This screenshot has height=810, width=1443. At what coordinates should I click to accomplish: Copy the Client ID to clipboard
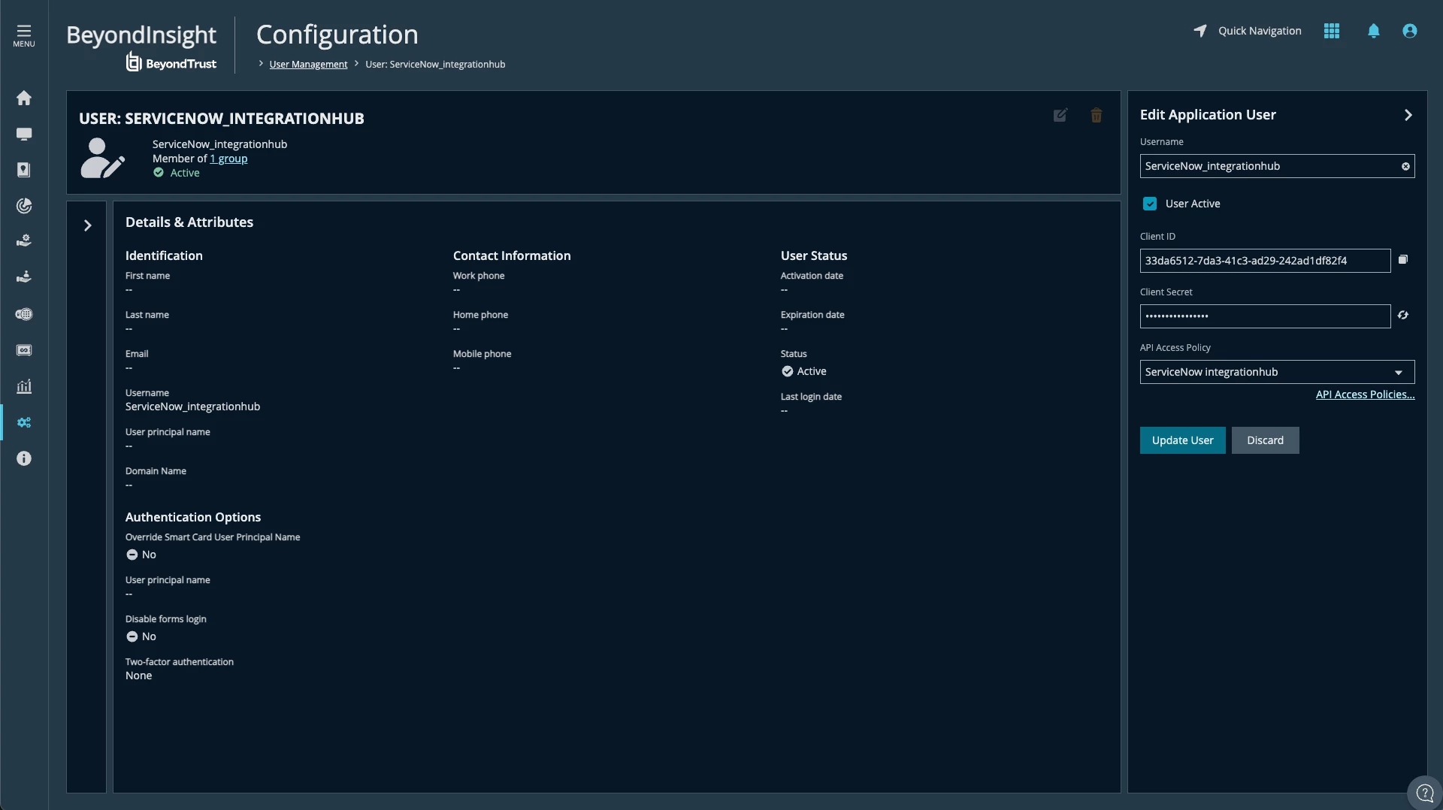click(1403, 260)
